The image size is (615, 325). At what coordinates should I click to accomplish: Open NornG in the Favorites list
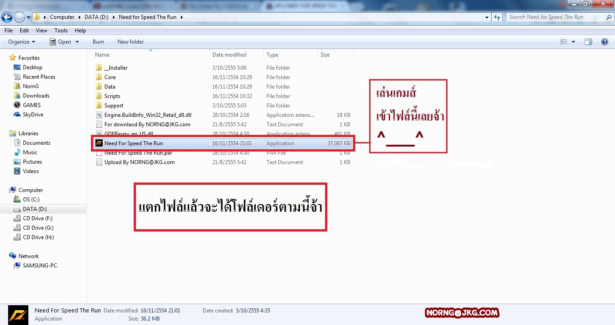31,86
